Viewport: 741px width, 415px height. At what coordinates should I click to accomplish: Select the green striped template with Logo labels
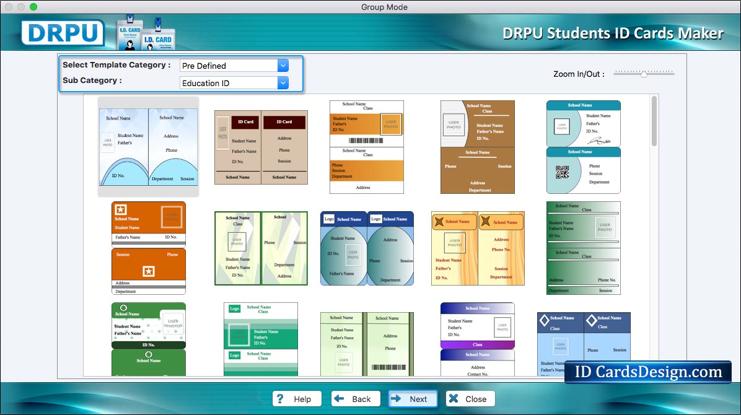(261, 339)
